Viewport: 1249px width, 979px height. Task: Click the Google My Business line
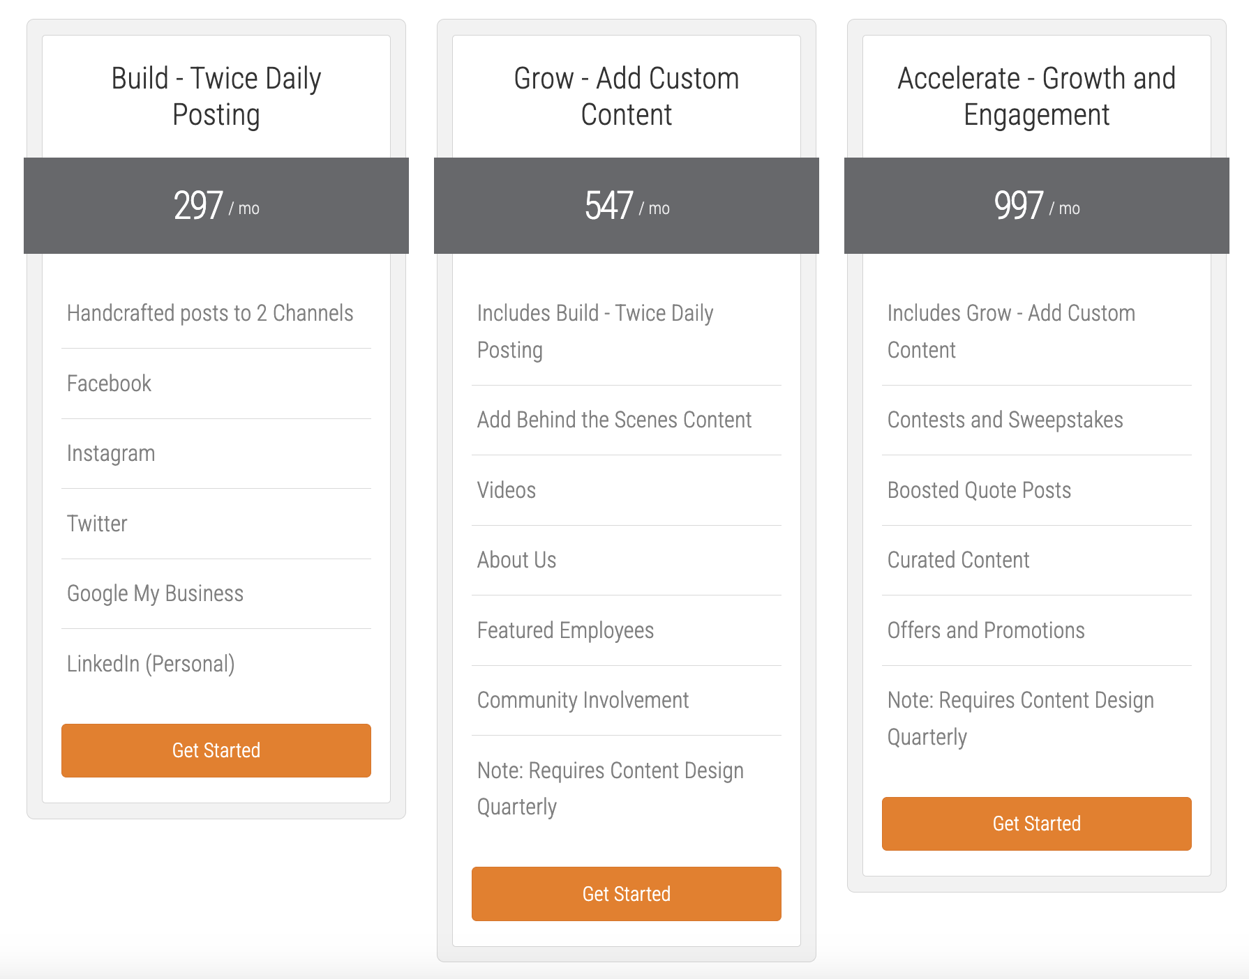[x=155, y=593]
